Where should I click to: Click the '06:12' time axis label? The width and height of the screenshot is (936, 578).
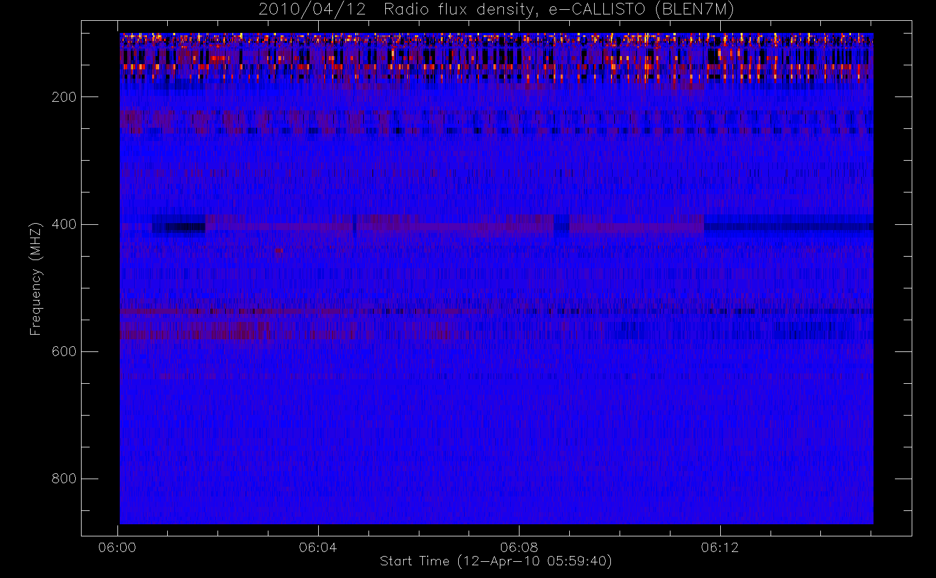coord(720,547)
